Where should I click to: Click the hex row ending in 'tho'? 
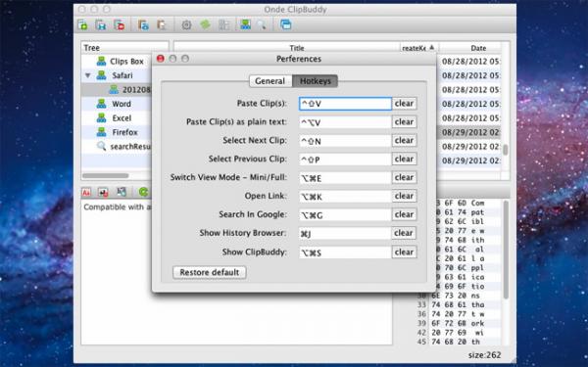457,304
